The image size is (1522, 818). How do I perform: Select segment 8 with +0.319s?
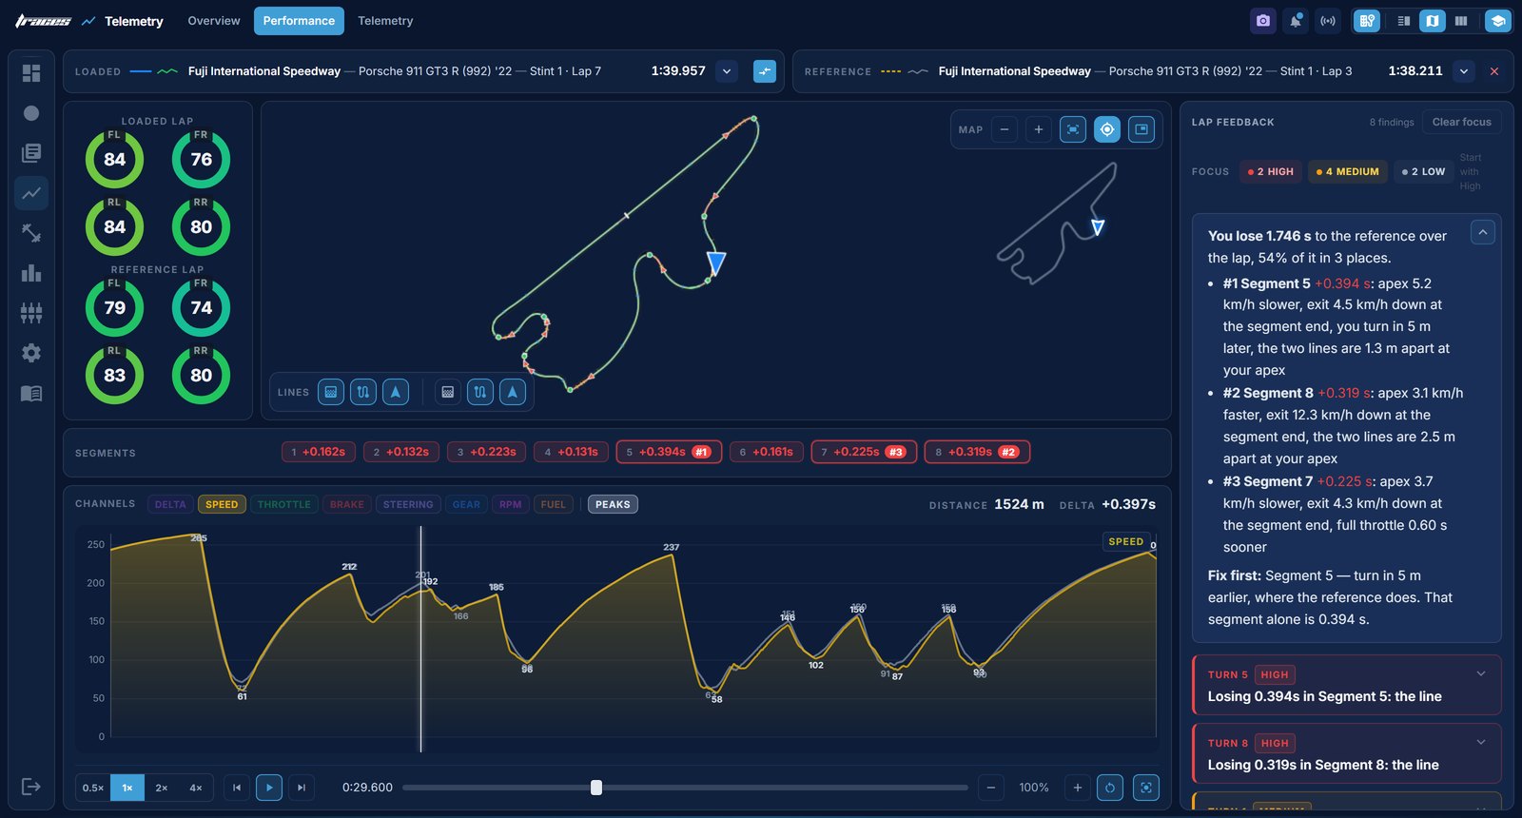(x=977, y=452)
